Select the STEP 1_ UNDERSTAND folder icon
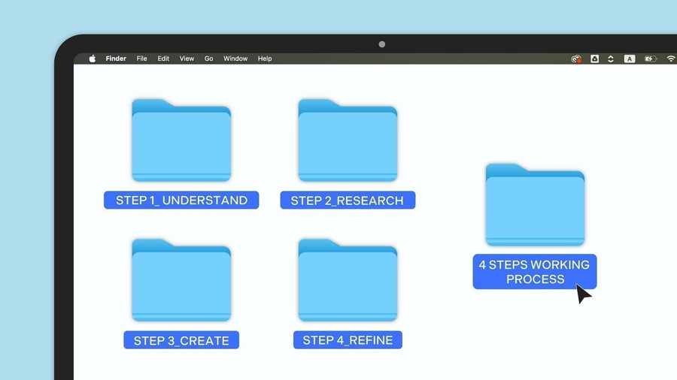677x380 pixels. point(181,141)
